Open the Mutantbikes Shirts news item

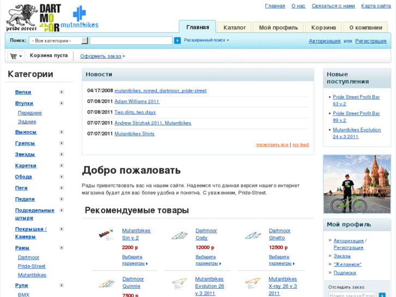point(135,134)
